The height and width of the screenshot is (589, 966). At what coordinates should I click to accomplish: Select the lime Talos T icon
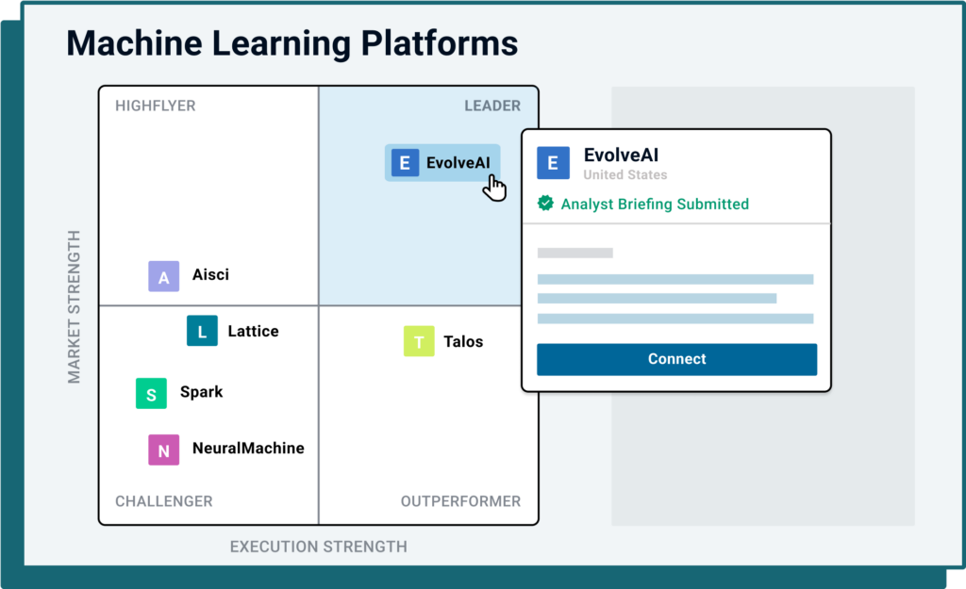419,341
